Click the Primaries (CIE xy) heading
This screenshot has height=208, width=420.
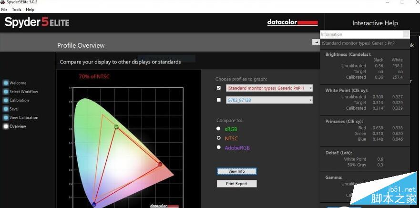point(345,122)
